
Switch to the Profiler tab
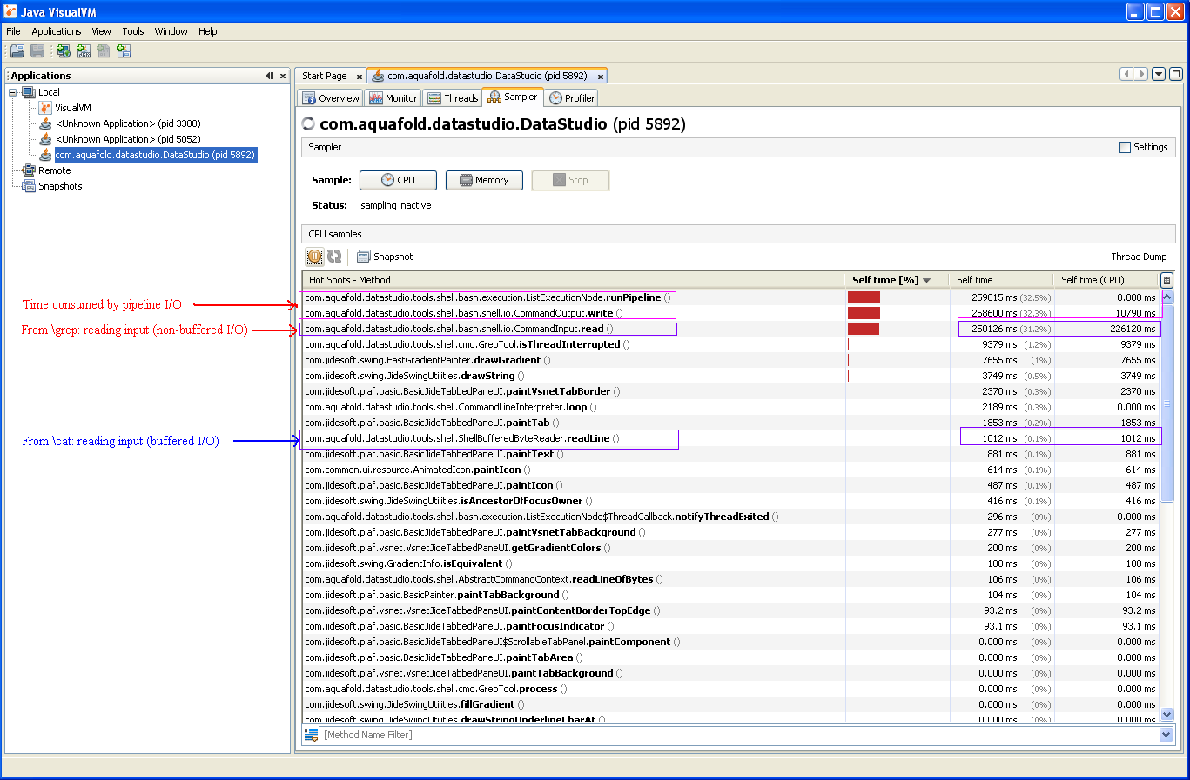coord(572,98)
